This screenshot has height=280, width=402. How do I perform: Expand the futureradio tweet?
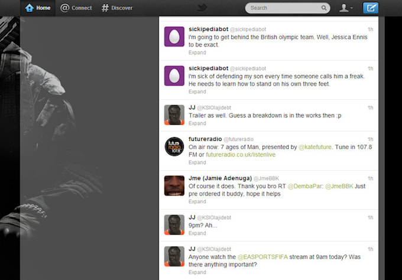(x=197, y=162)
